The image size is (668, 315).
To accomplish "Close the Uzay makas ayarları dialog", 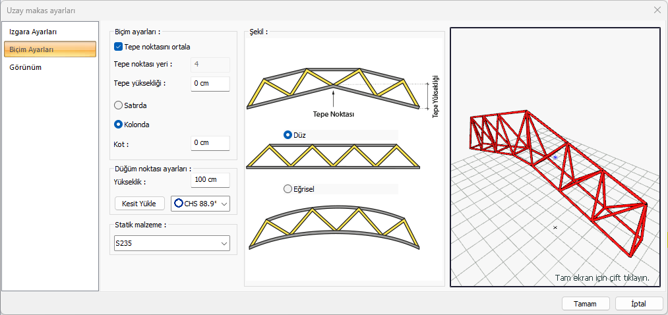I will click(657, 10).
